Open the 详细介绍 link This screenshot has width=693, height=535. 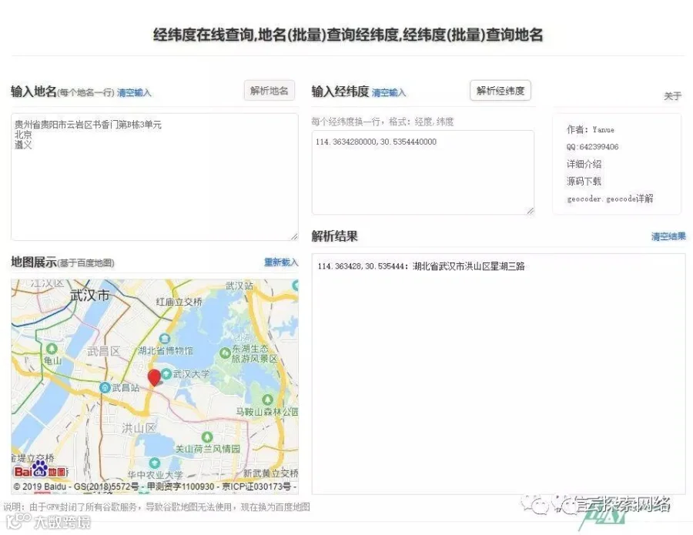(584, 164)
